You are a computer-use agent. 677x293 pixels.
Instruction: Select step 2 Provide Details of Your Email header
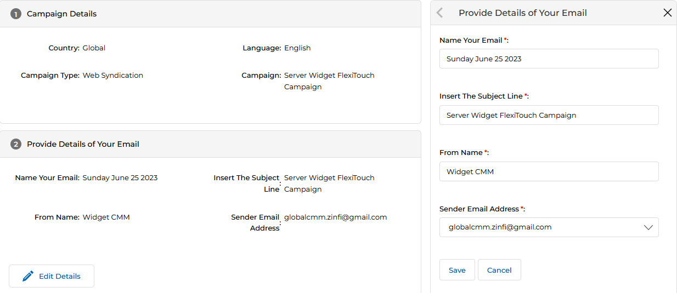(x=210, y=144)
